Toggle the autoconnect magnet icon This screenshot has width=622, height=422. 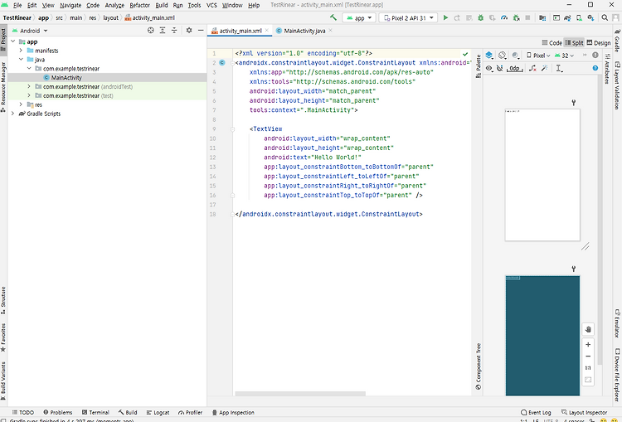click(500, 68)
